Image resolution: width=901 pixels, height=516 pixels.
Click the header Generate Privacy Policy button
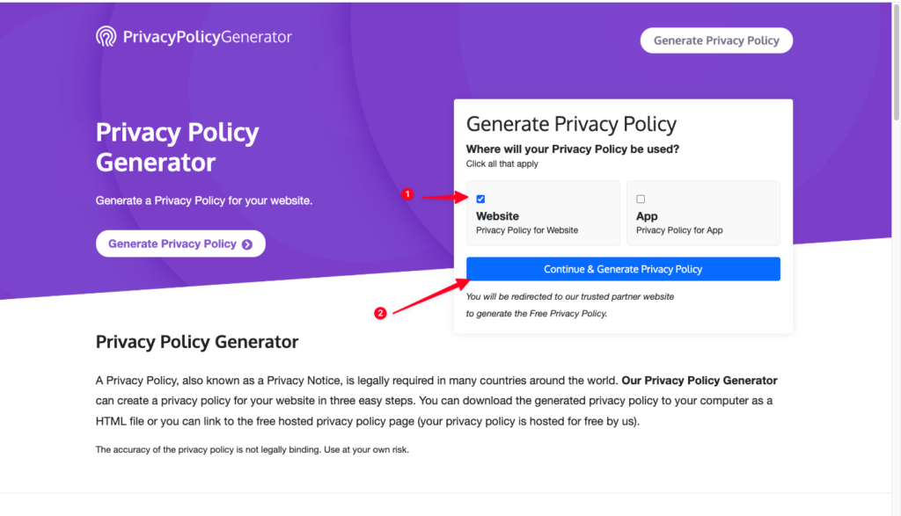coord(716,40)
